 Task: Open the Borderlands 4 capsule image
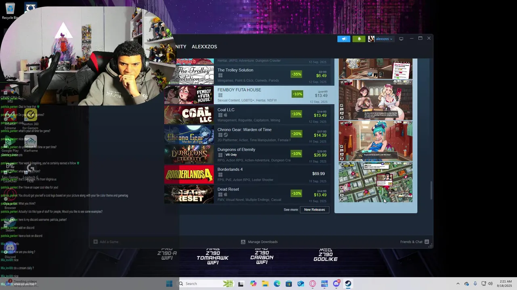click(189, 174)
